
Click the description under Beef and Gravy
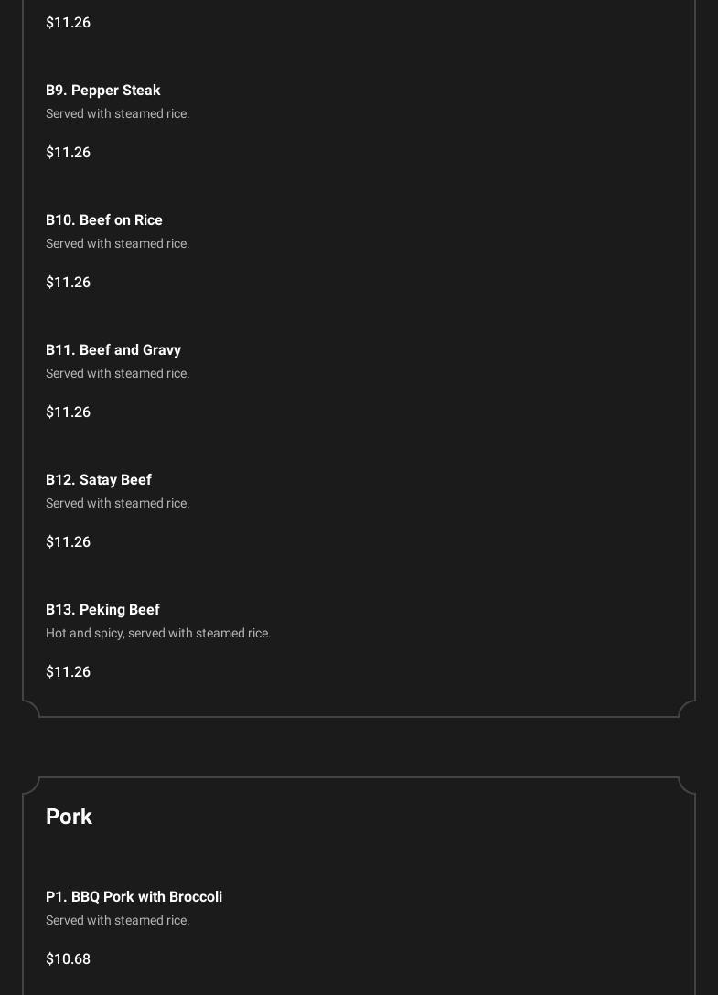(x=117, y=373)
